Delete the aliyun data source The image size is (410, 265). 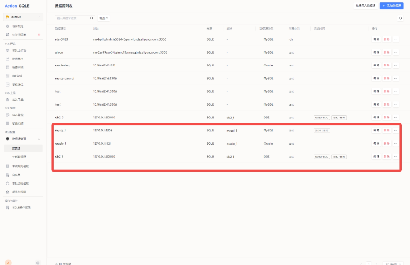[387, 52]
